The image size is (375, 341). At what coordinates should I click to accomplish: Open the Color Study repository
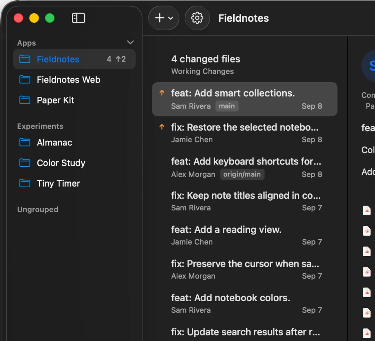tap(74, 163)
